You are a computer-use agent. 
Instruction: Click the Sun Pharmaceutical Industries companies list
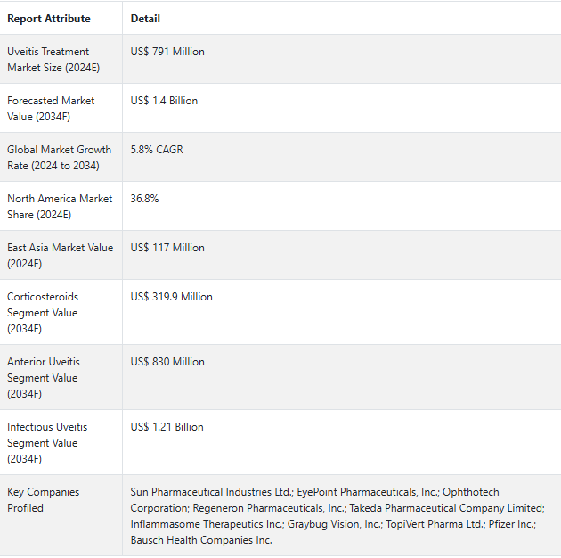tap(337, 516)
